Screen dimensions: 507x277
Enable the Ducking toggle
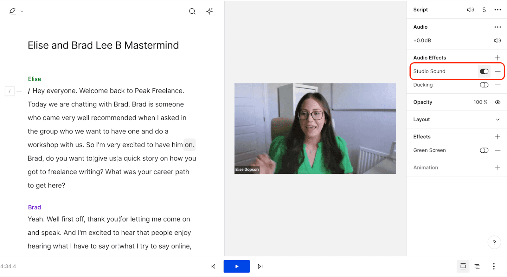(484, 85)
